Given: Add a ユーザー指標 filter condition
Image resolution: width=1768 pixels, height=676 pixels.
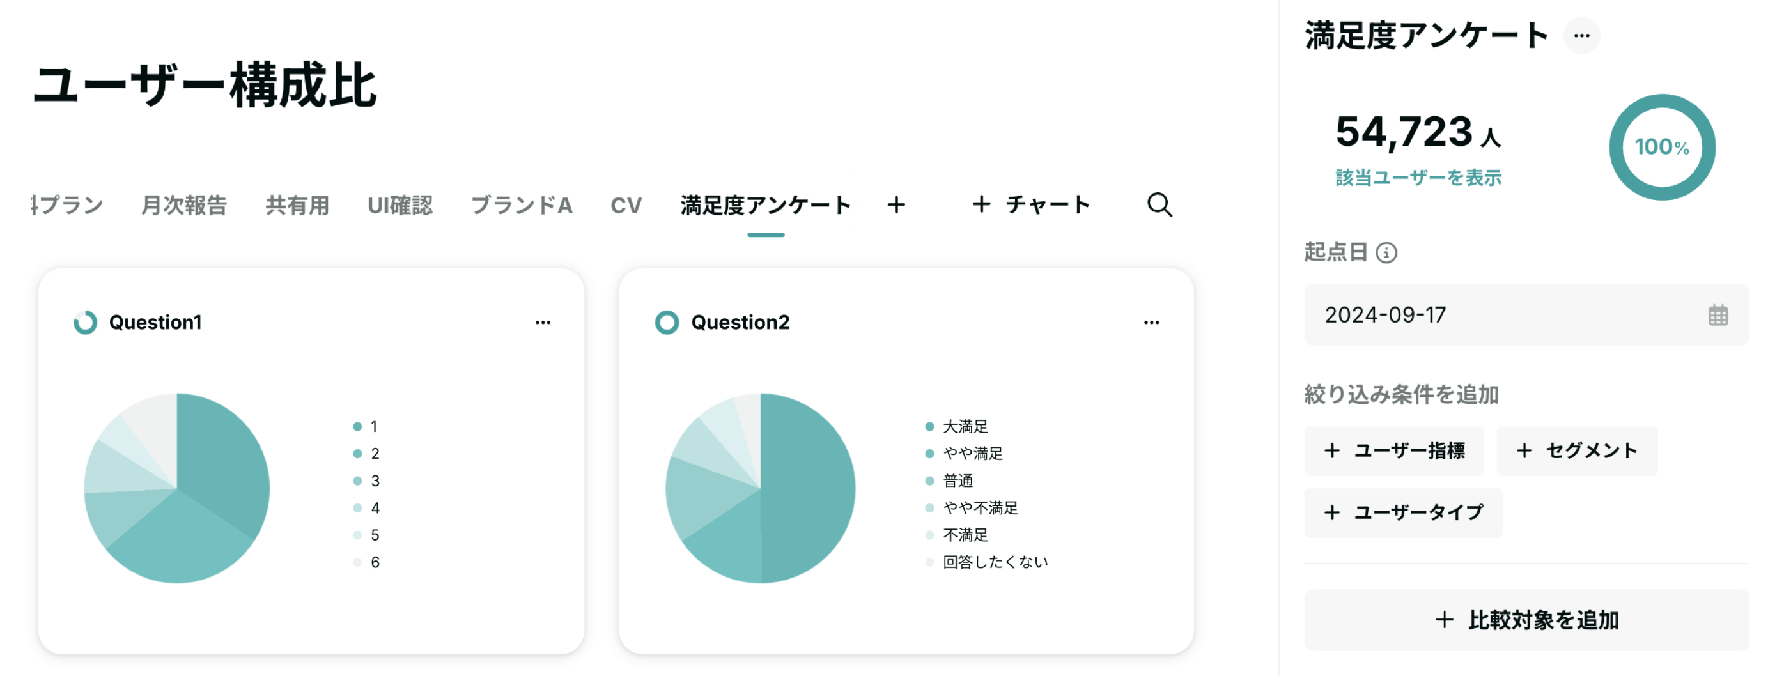Looking at the screenshot, I should coord(1393,451).
